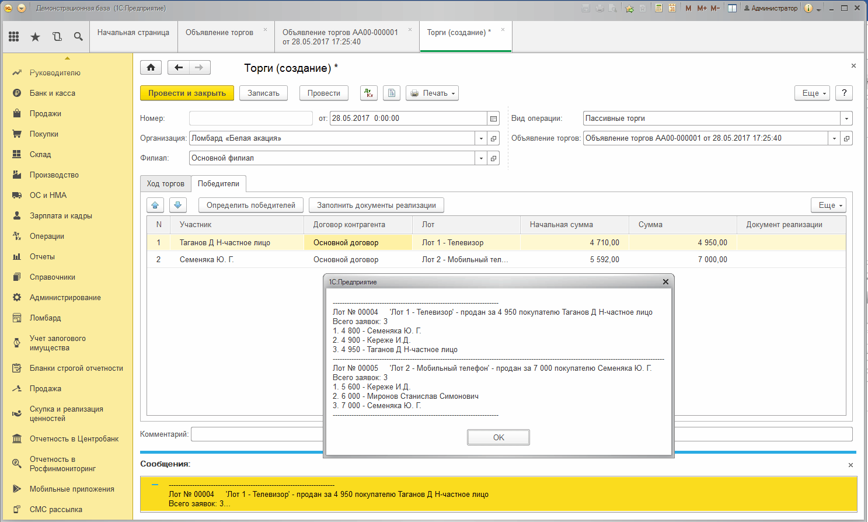Open help with the question mark button

click(844, 93)
